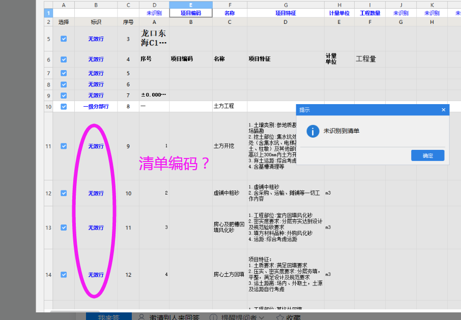Screen dimensions: 461x320
Task: Select row header 2
Action: [x=48, y=22]
